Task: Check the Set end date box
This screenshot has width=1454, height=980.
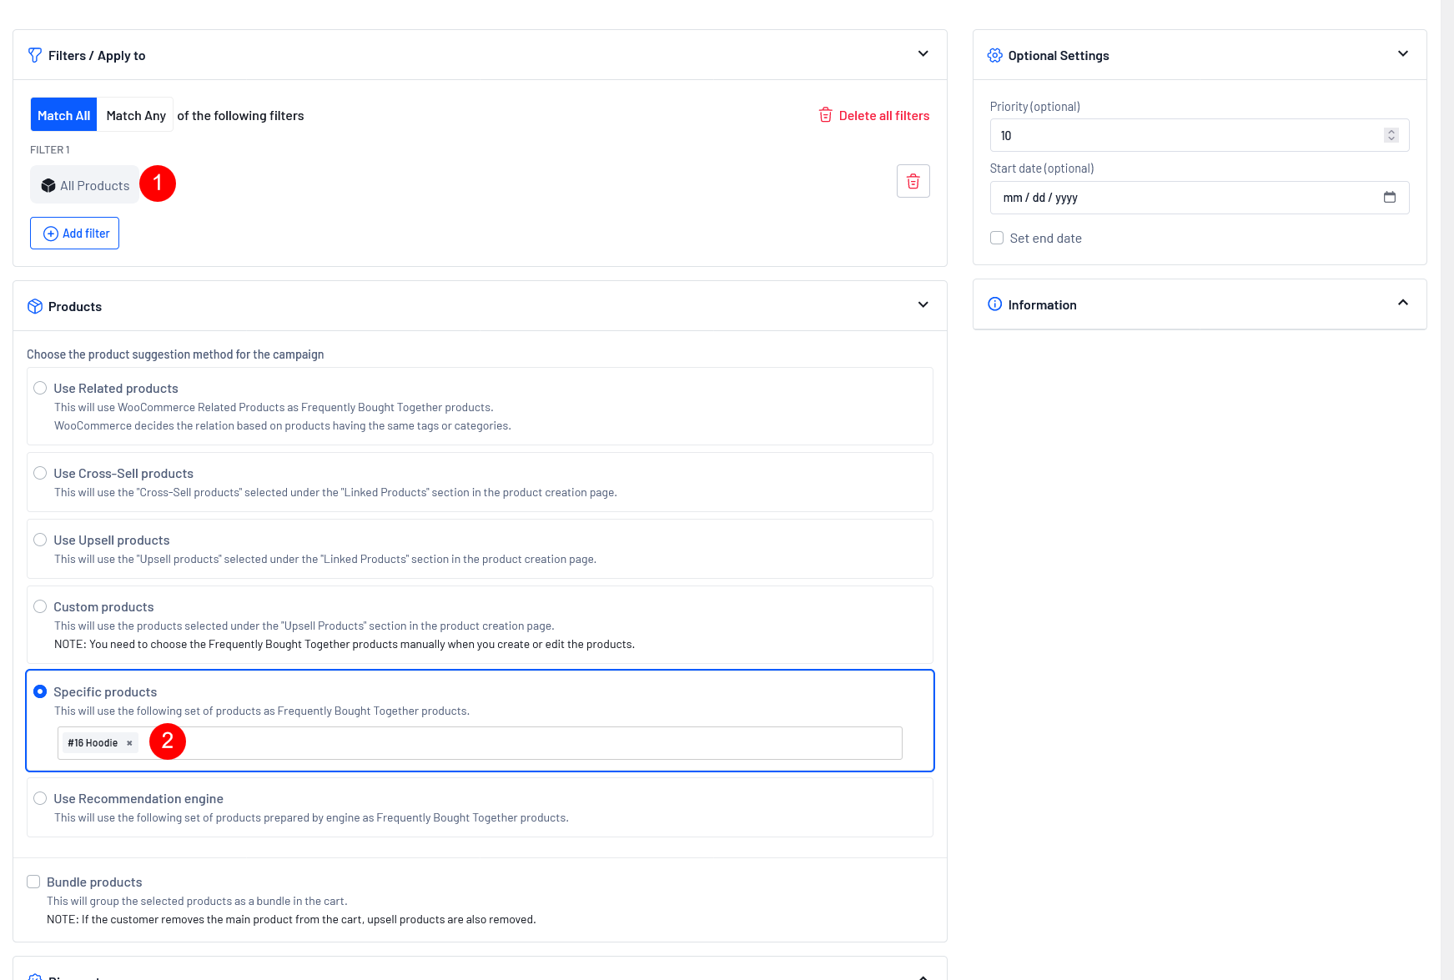Action: pos(997,238)
